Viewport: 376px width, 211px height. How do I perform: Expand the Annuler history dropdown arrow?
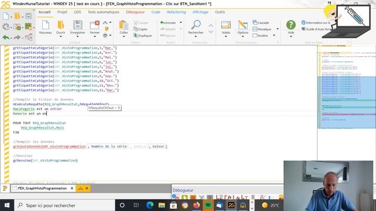pyautogui.click(x=181, y=22)
